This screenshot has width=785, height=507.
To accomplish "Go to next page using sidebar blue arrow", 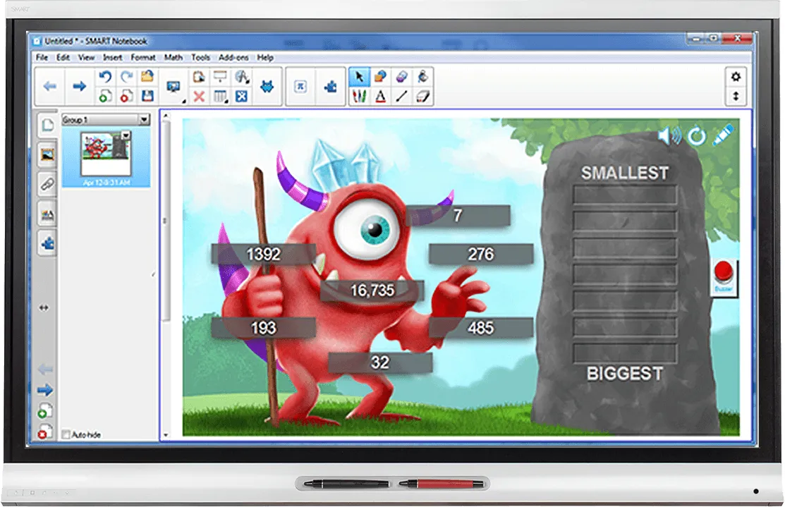I will (45, 389).
